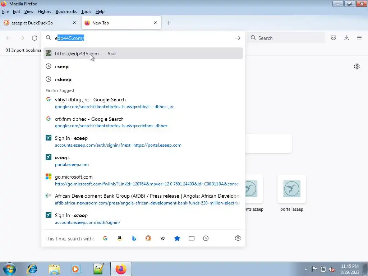
Task: Search this time with Google
Action: click(105, 238)
